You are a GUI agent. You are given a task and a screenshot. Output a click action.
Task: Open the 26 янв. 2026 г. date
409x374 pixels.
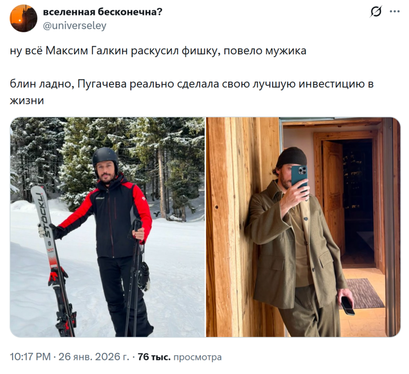click(x=93, y=357)
